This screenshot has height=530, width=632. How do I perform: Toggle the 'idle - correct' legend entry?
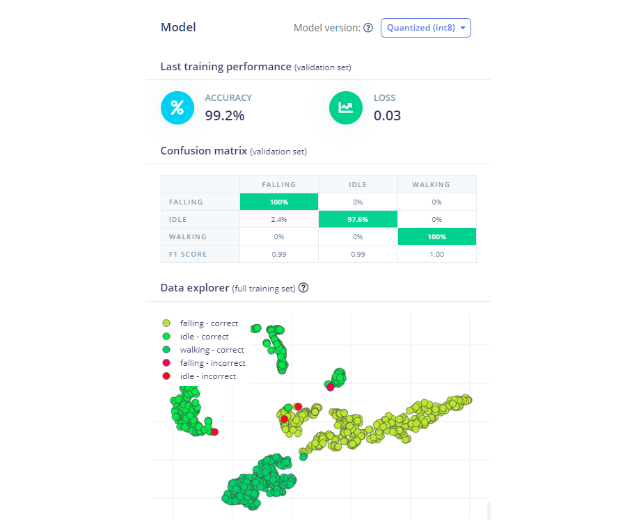coord(204,337)
